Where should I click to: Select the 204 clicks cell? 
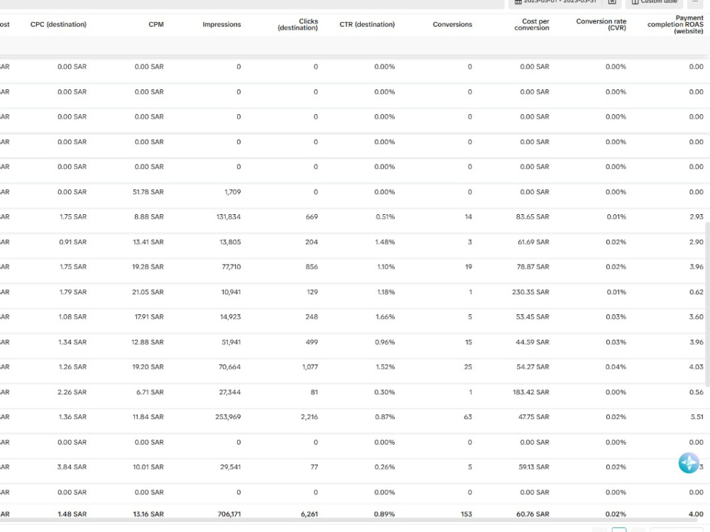tap(312, 242)
